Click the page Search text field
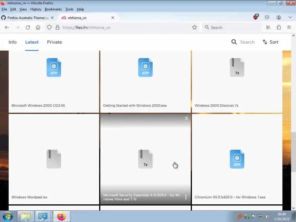The height and width of the screenshot is (222, 296). click(247, 42)
